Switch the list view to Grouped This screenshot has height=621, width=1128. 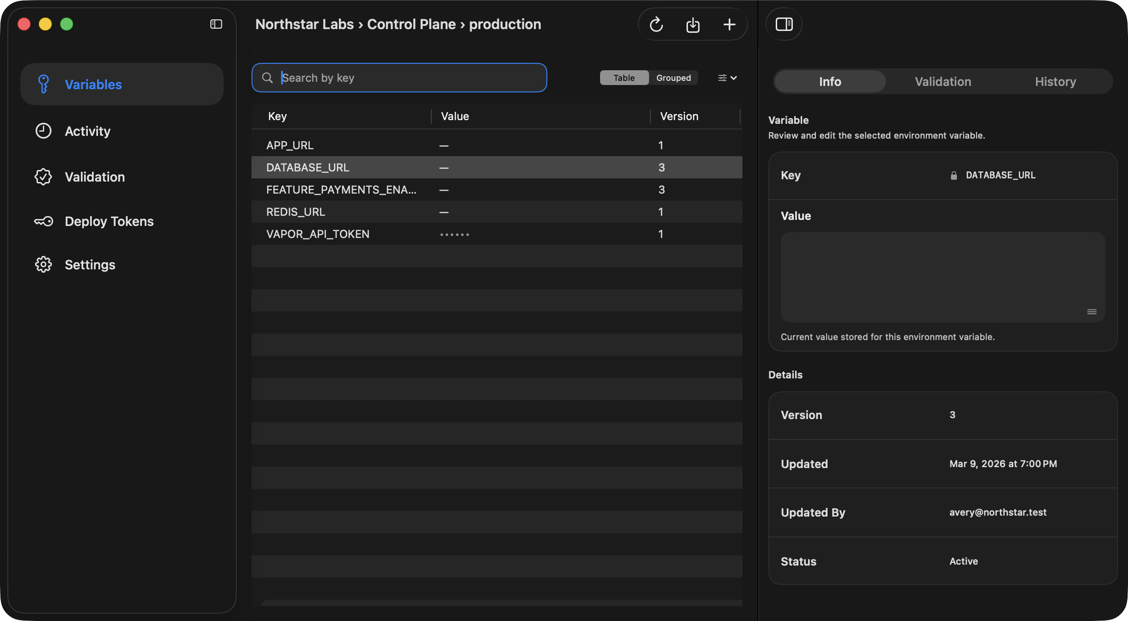(x=673, y=78)
